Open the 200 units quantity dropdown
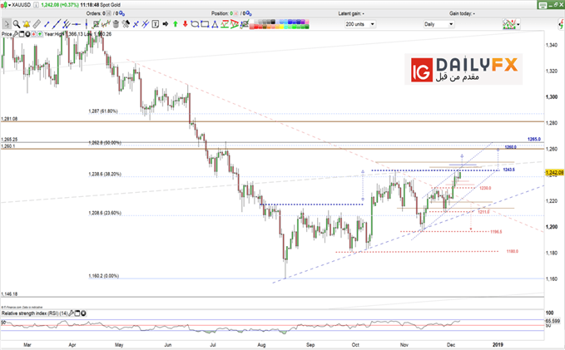565x350 pixels. (x=360, y=24)
